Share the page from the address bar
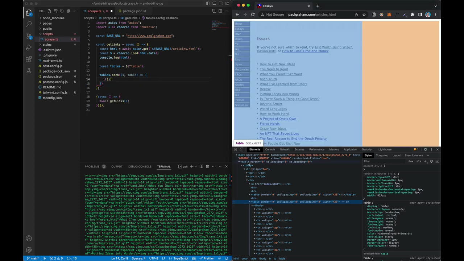 356,14
